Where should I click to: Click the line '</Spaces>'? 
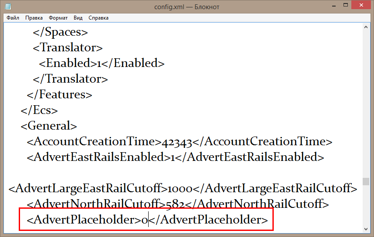60,32
